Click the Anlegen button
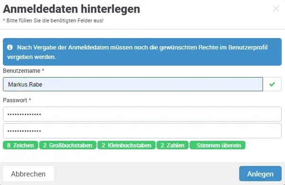This screenshot has width=285, height=185. [260, 174]
